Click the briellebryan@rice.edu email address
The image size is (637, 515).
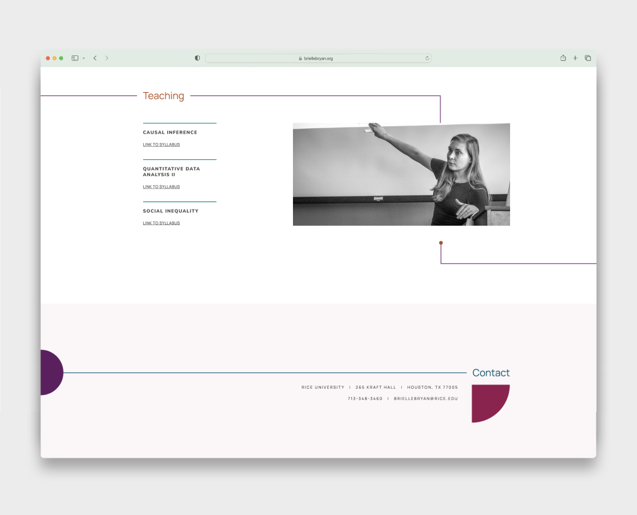click(x=425, y=398)
